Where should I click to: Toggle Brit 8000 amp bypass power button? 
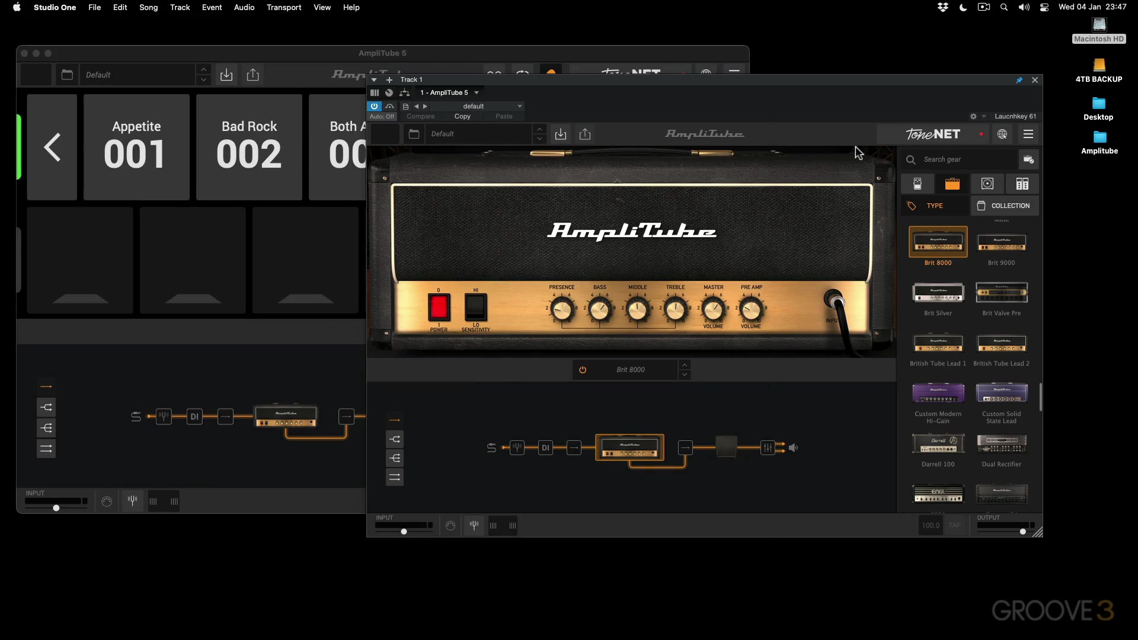tap(583, 370)
